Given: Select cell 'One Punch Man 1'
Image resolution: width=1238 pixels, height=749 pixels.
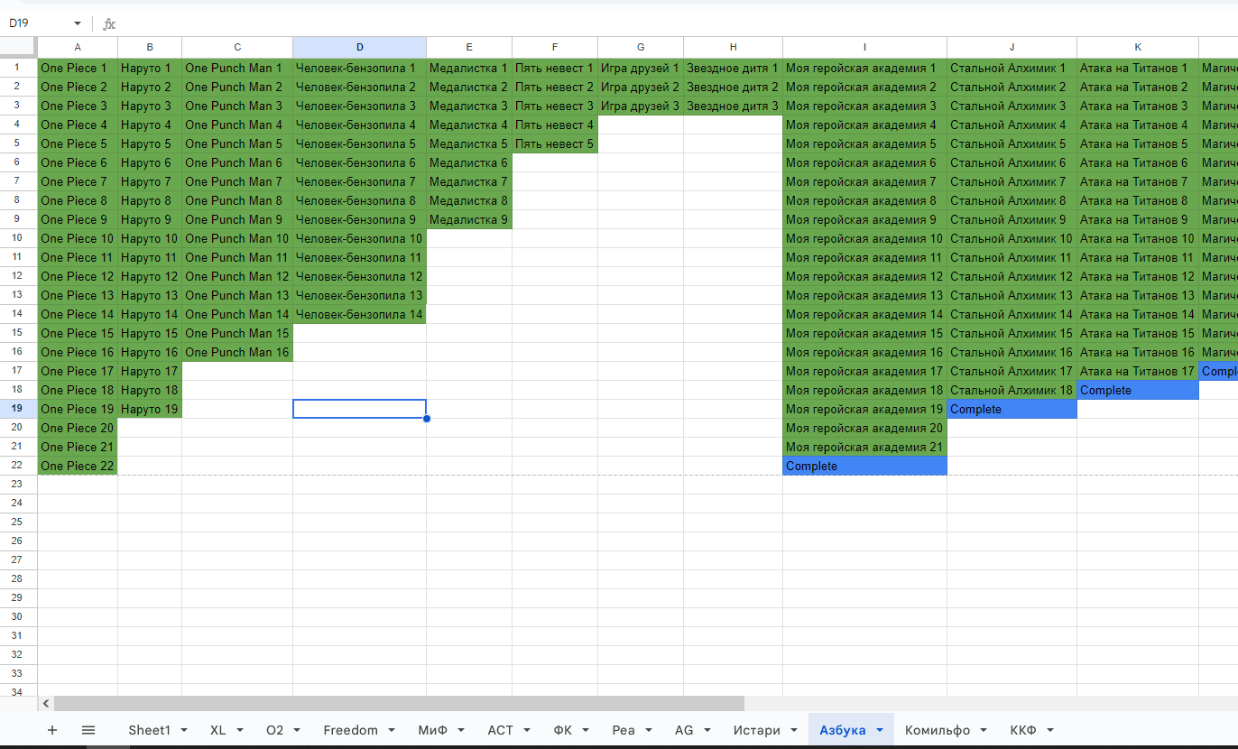Looking at the screenshot, I should [x=237, y=68].
